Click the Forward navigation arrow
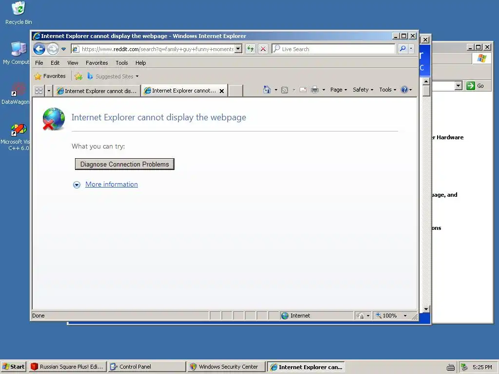The image size is (499, 374). [53, 49]
